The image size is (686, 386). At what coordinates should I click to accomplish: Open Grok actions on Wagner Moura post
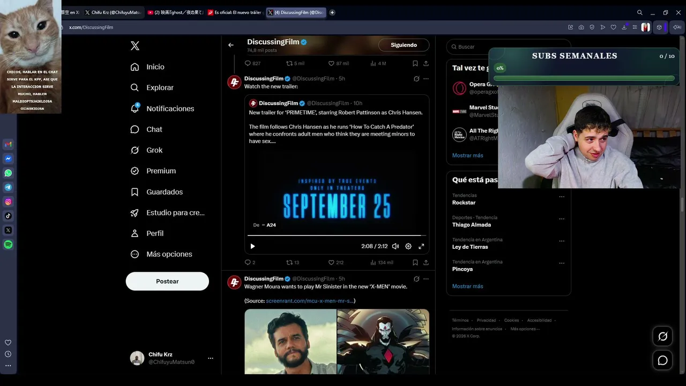(x=416, y=279)
